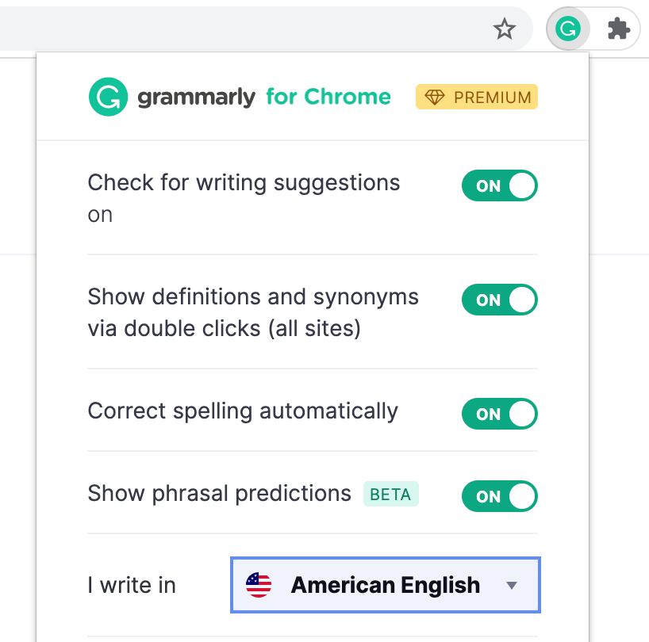Click the BETA badge label
The width and height of the screenshot is (649, 642).
pos(390,495)
